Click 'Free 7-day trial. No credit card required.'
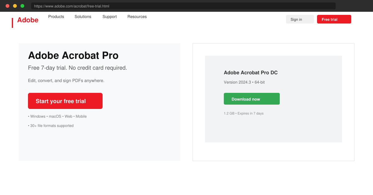 pyautogui.click(x=77, y=68)
